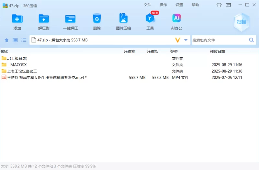Viewport: 259px width, 170px height.
Task: Select the 上老王论坛当老王 folder
Action: point(129,71)
